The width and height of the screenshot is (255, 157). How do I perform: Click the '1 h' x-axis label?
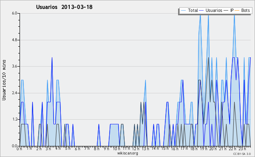pyautogui.click(x=29, y=149)
